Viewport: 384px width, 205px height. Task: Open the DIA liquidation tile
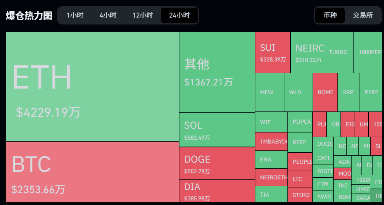[x=217, y=191]
